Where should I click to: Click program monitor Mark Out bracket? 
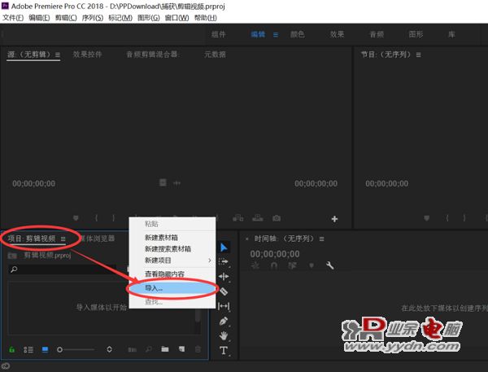464,218
